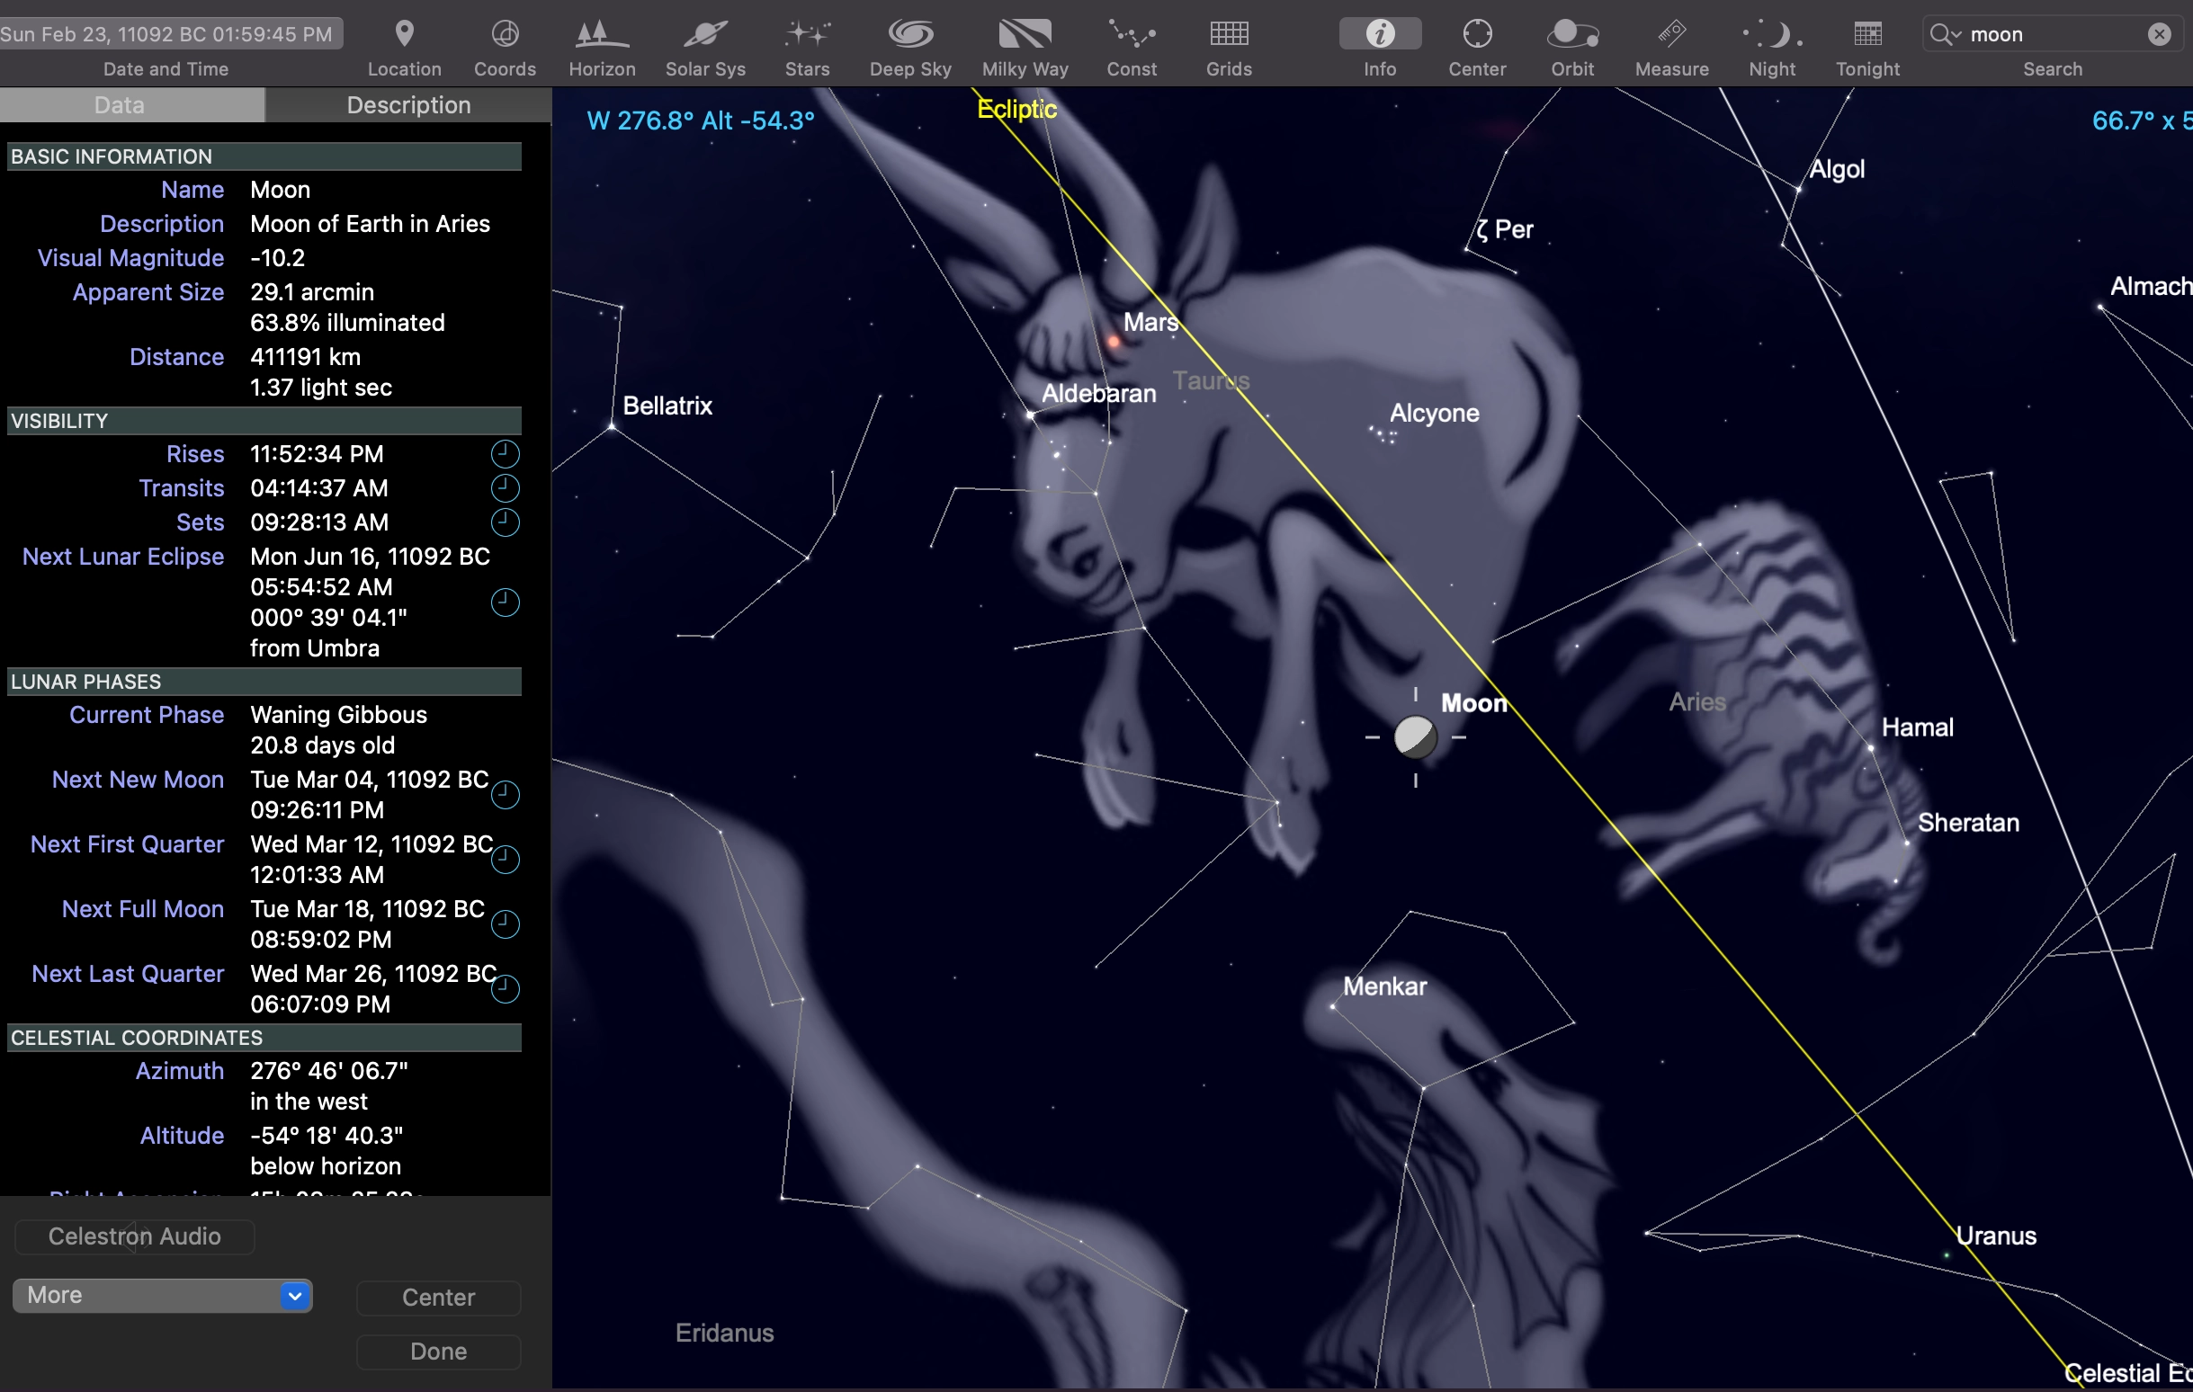Open the More dropdown menu
This screenshot has height=1392, width=2193.
coord(162,1295)
